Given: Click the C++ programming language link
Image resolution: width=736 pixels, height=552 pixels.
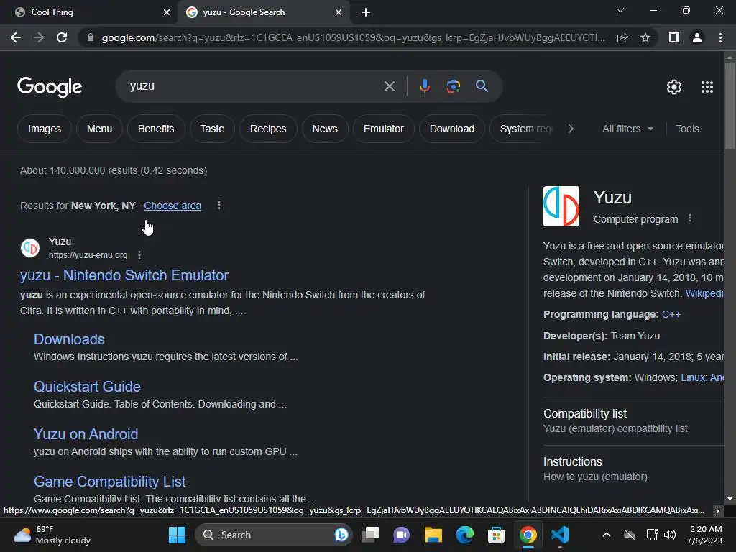Looking at the screenshot, I should click(x=671, y=314).
